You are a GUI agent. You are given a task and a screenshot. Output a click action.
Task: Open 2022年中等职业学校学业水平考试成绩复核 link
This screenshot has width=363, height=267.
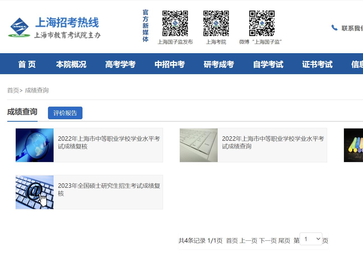tap(109, 142)
